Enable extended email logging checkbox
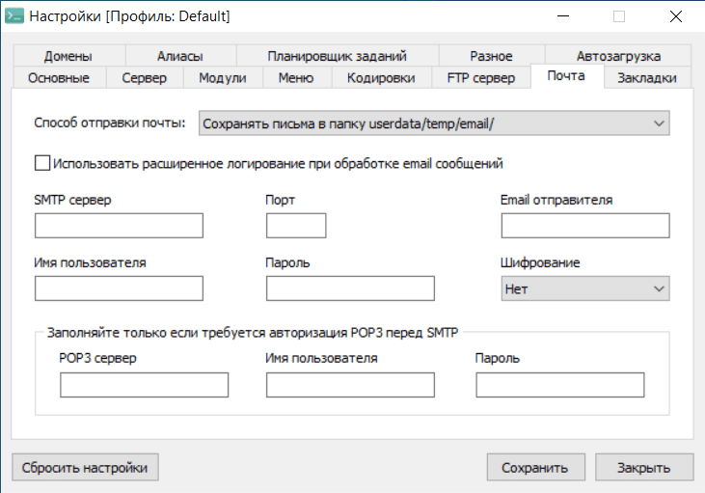Screen dimensions: 705x493 42,163
